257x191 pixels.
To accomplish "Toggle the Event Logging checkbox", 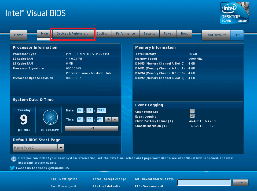I will pyautogui.click(x=192, y=116).
